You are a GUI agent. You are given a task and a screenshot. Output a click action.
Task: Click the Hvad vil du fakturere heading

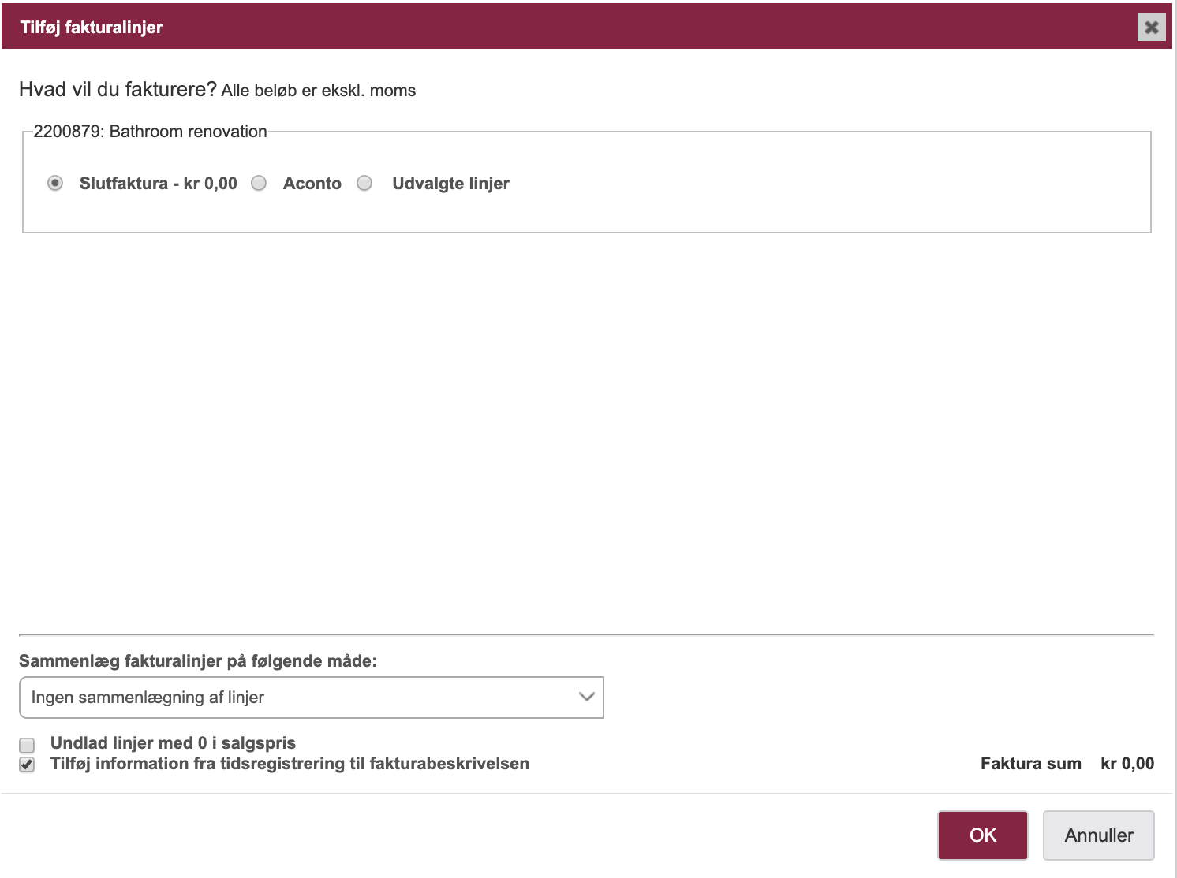(x=118, y=89)
